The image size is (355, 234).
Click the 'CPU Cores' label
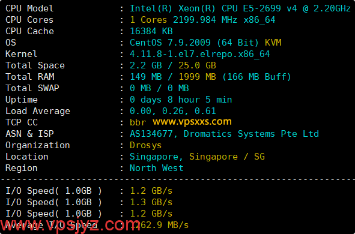pos(29,20)
